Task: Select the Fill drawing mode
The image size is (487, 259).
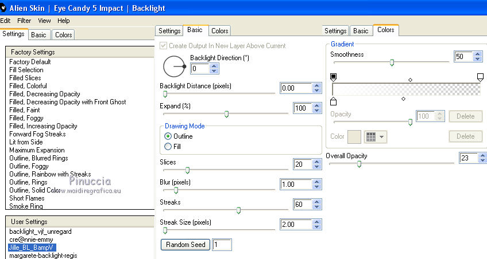Action: point(168,147)
